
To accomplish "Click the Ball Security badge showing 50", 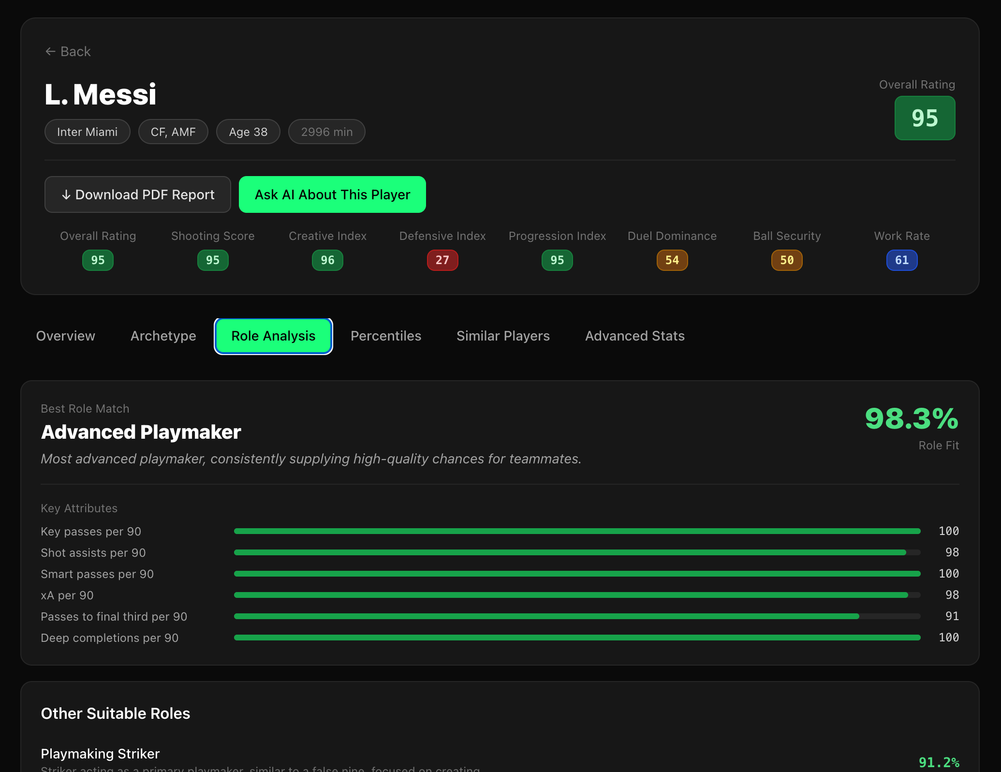I will pos(787,260).
